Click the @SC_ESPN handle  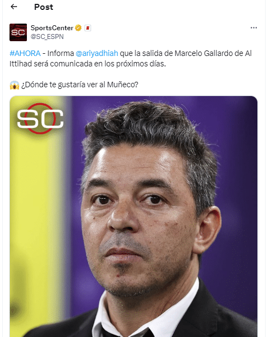pyautogui.click(x=47, y=37)
